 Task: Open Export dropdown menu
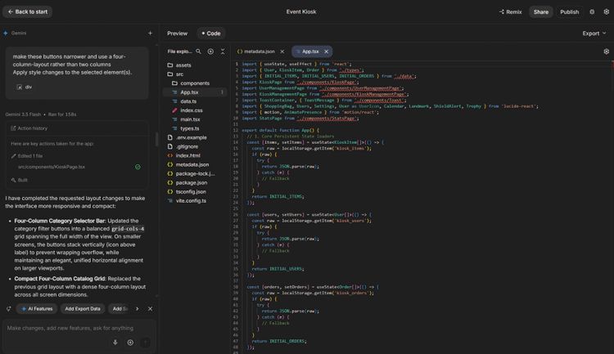click(x=594, y=34)
